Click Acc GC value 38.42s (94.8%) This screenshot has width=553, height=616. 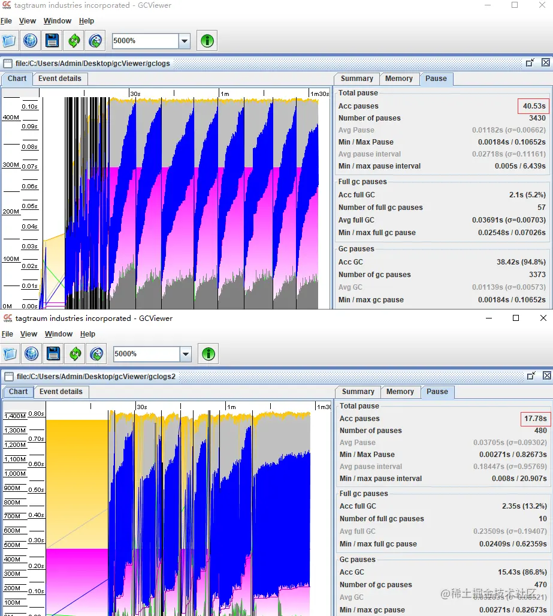(x=521, y=262)
